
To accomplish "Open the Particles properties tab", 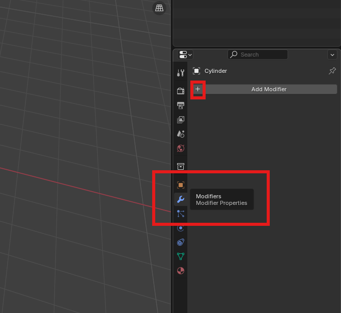I will coord(181,214).
